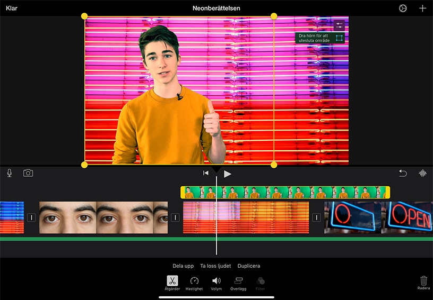Click the top-left yellow mask corner handle
The height and width of the screenshot is (300, 433).
click(x=84, y=16)
